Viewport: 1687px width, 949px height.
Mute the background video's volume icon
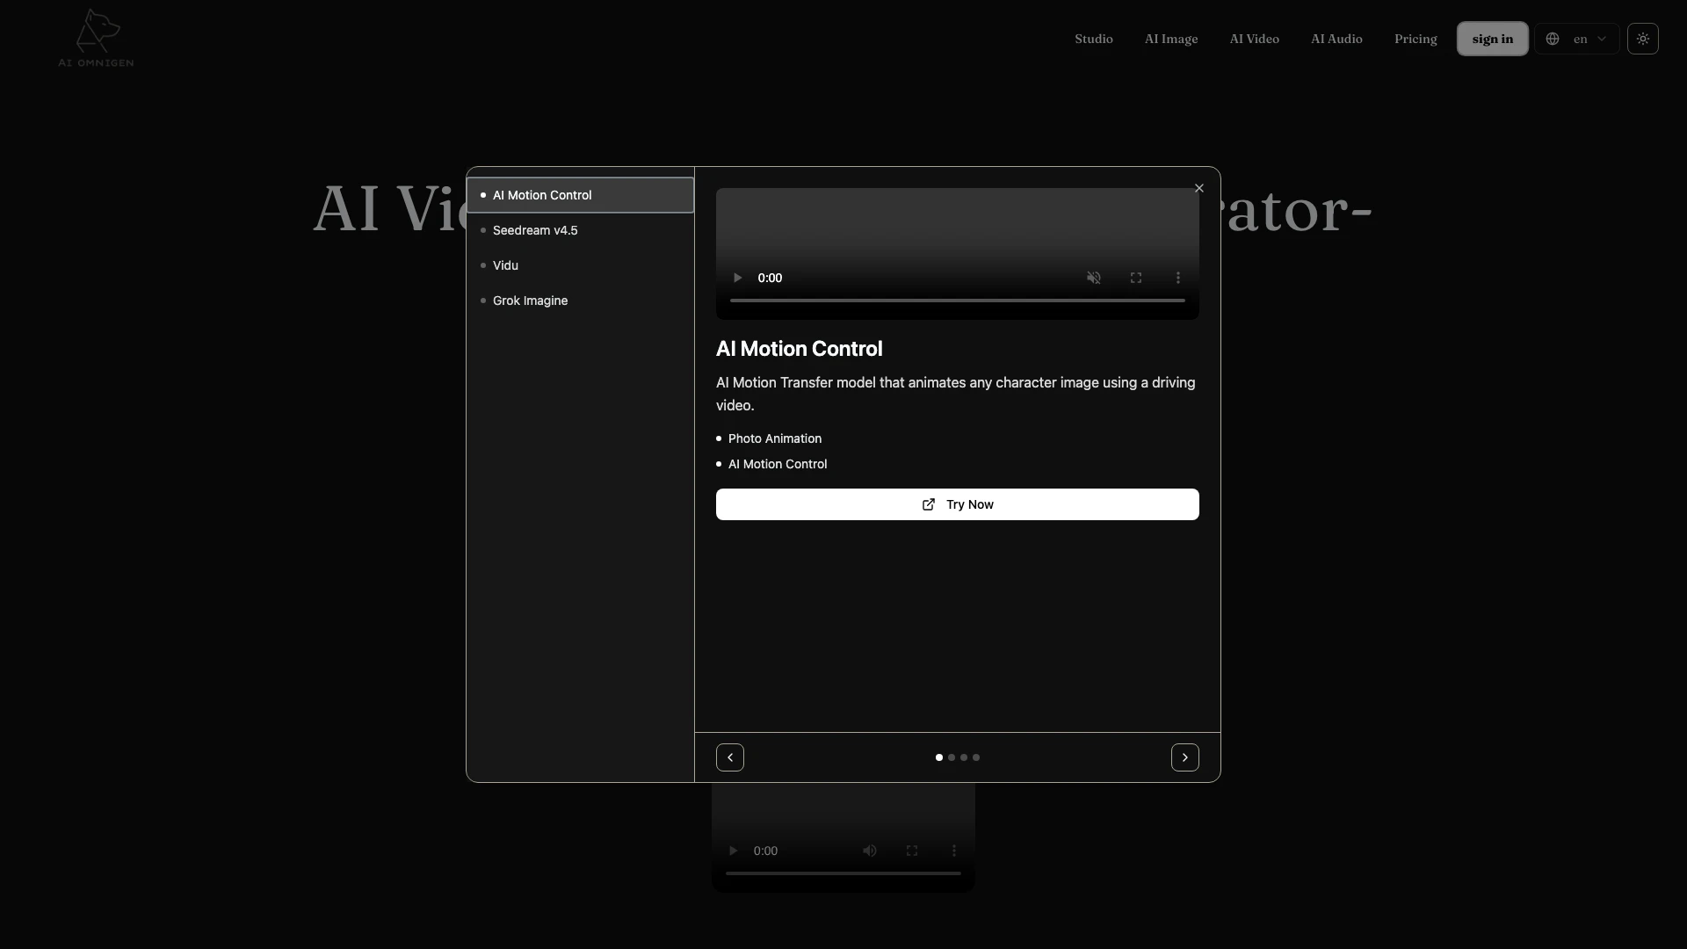point(869,851)
